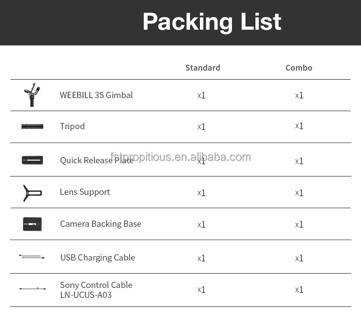This screenshot has height=315, width=361.
Task: Click the tripod icon image
Action: coord(32,126)
